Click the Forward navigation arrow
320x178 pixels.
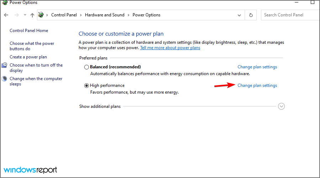(16, 15)
